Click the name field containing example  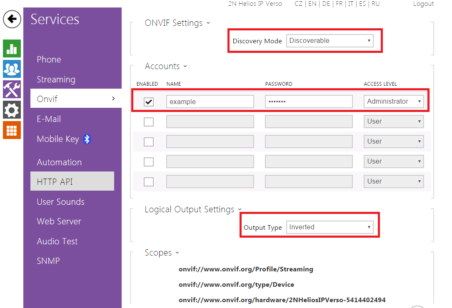[x=210, y=102]
